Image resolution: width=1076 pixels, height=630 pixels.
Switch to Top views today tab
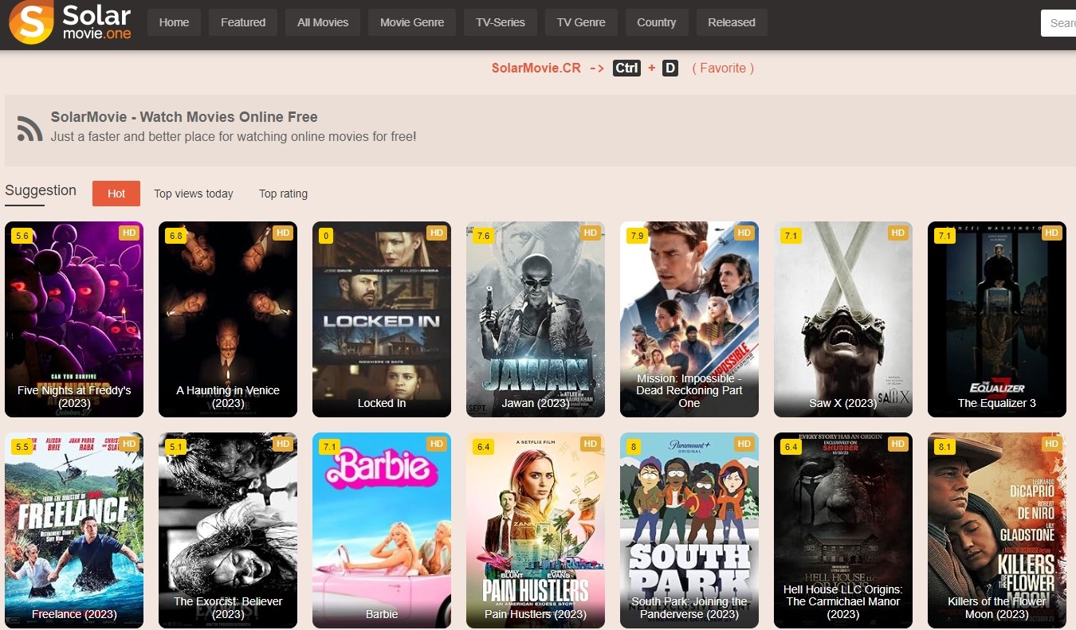[x=194, y=194]
